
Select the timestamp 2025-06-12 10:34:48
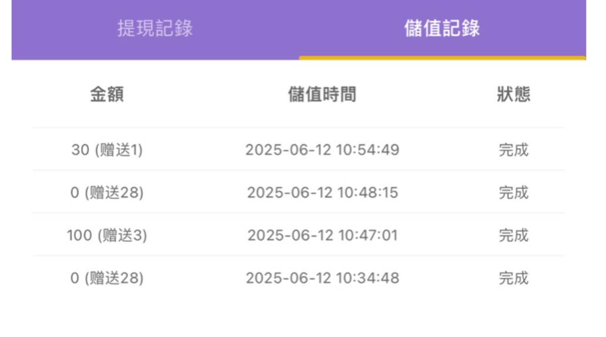pos(322,278)
